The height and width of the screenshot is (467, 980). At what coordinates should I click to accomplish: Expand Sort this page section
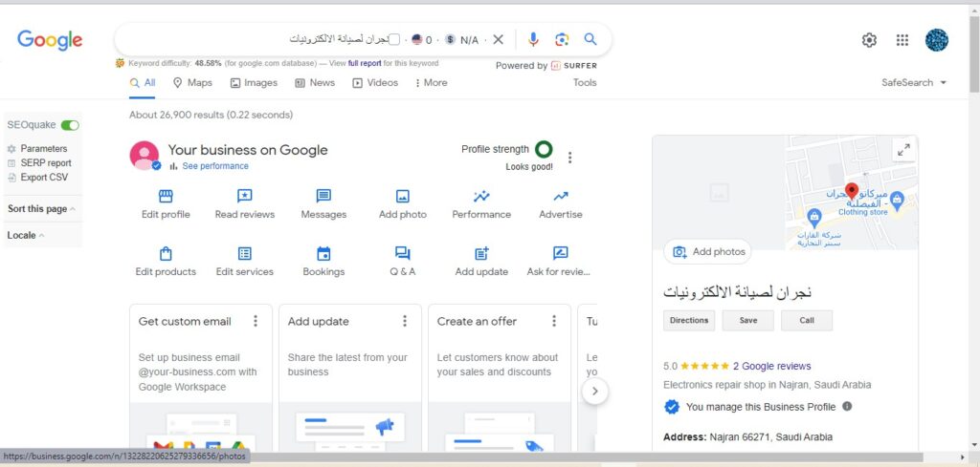pyautogui.click(x=42, y=209)
